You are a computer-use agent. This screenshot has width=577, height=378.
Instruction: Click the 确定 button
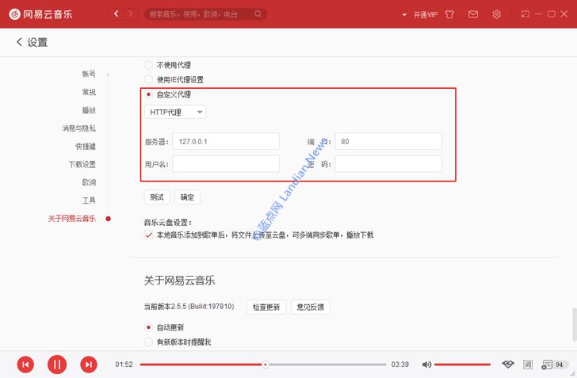click(187, 197)
